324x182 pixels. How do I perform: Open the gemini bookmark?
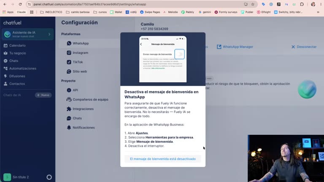click(x=205, y=12)
